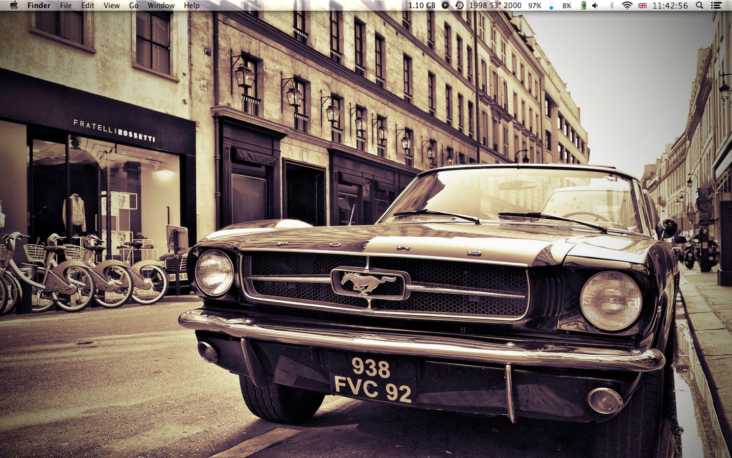Open the Time Machine menu bar icon
732x458 pixels.
459,5
